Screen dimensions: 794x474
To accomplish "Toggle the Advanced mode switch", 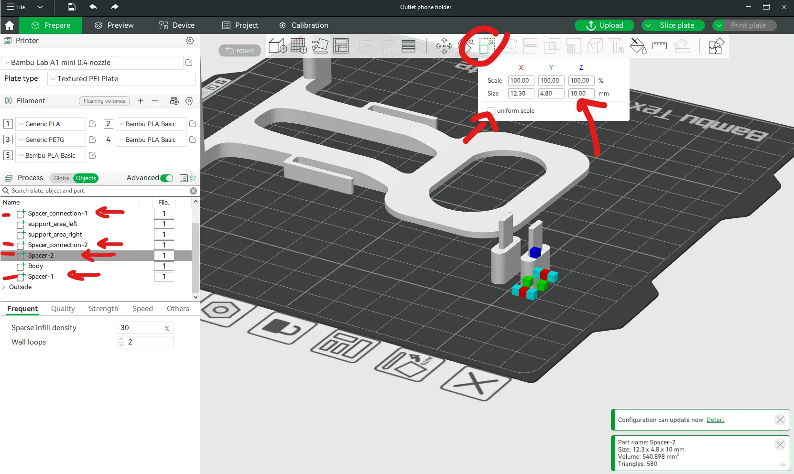I will (167, 178).
